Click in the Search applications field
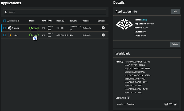The height and width of the screenshot is (111, 184). tap(55, 12)
